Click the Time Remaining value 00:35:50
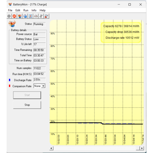The image size is (153, 153). click(40, 50)
